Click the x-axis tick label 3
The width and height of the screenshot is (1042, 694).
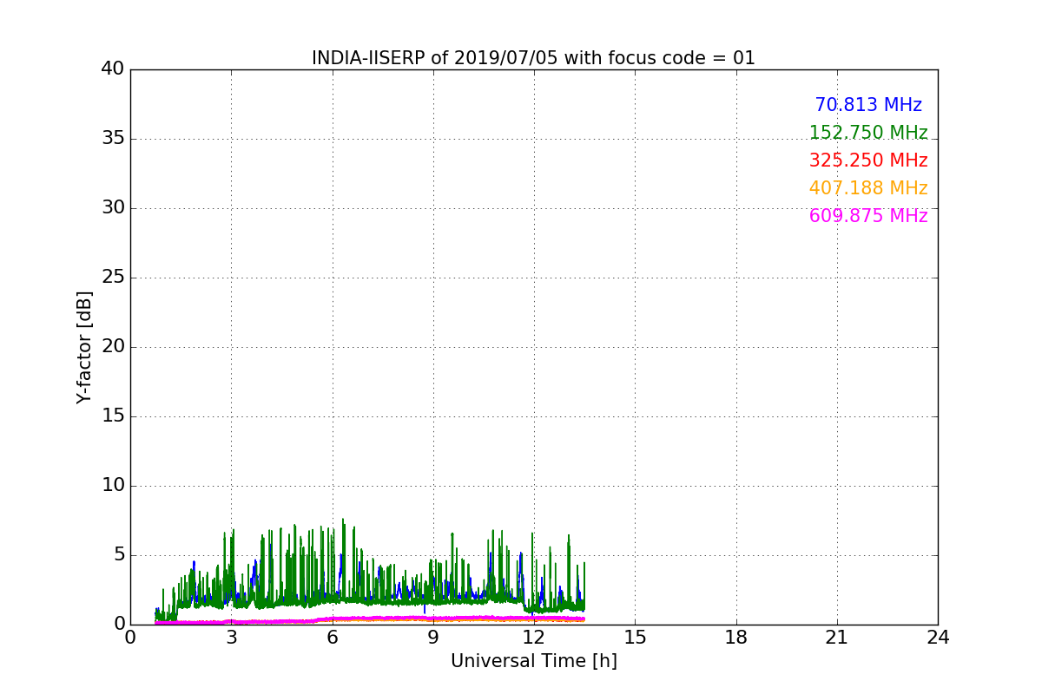[231, 638]
